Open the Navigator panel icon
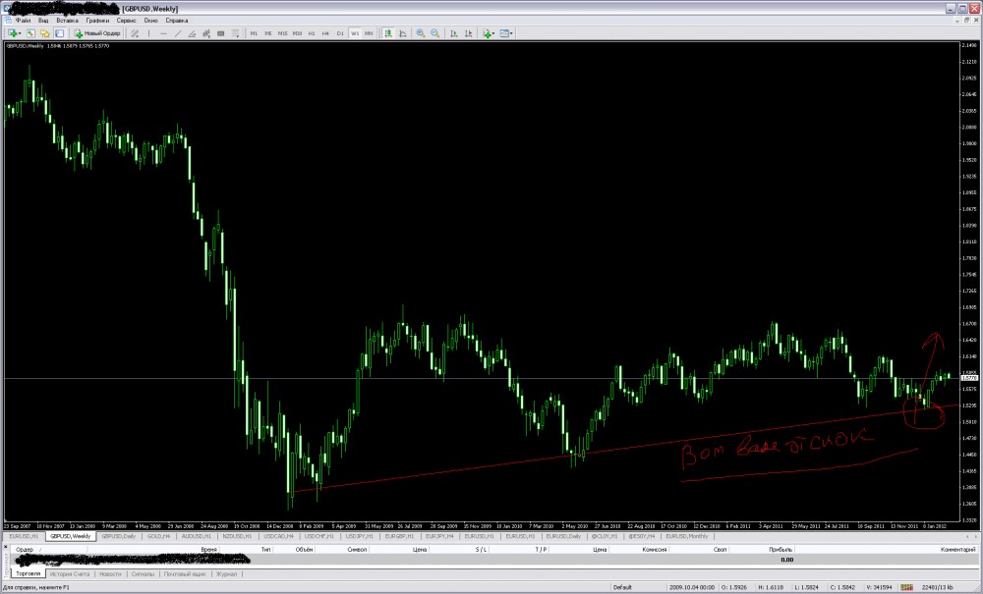 45,33
